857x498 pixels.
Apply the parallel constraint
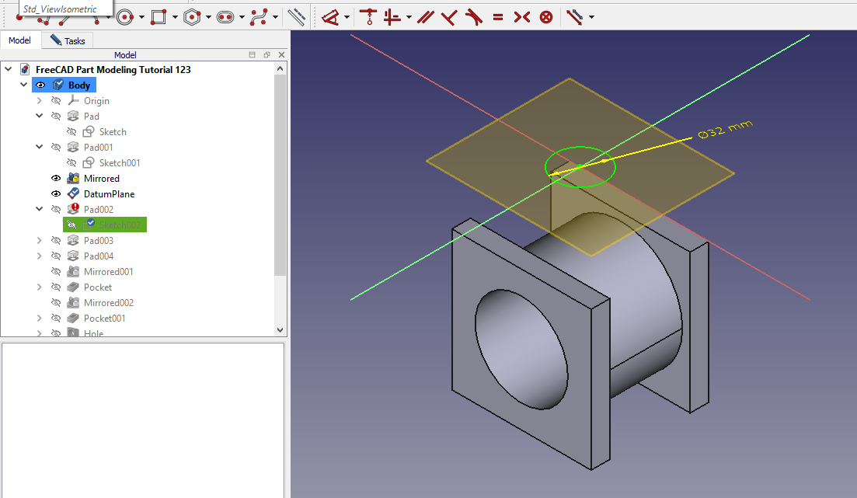425,16
